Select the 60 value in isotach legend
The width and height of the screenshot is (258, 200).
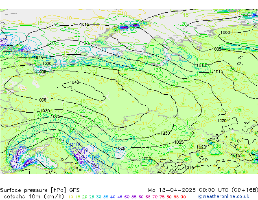[141, 197]
